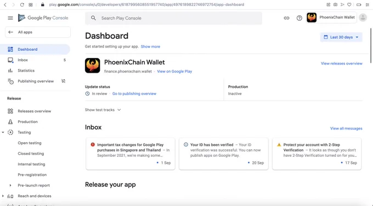This screenshot has height=206, width=373.
Task: Open the hamburger navigation menu
Action: click(10, 18)
